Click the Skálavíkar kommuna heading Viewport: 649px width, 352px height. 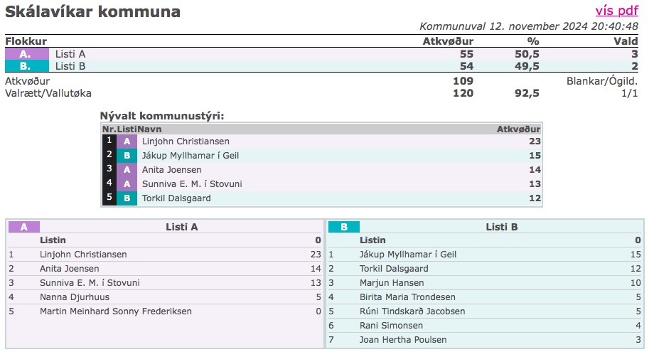pyautogui.click(x=93, y=12)
